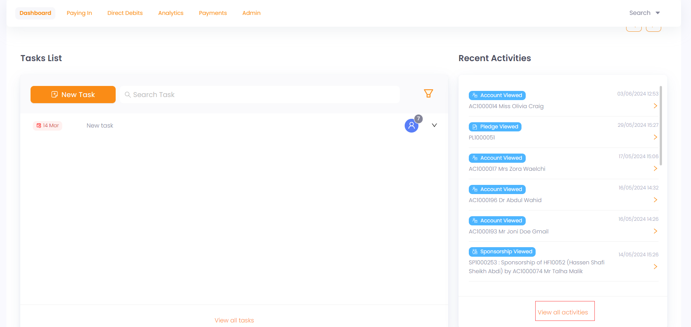This screenshot has width=691, height=327.
Task: Click the Recent Activities scrollbar
Action: click(x=661, y=126)
